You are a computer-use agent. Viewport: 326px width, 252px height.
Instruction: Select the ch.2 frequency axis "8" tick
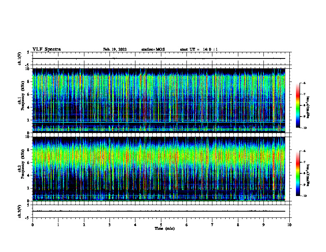pos(29,150)
